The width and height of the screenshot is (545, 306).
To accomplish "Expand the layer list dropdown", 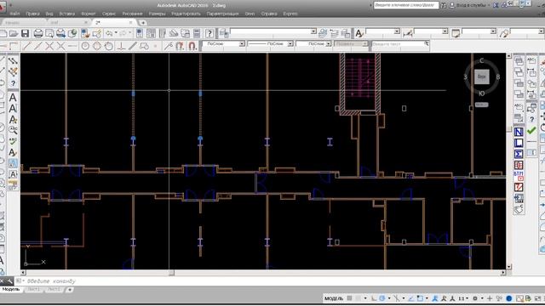I will click(313, 31).
